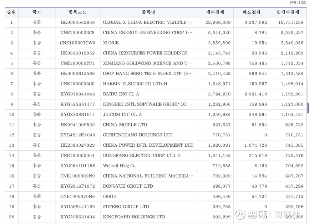Viewport: 309px width, 224px height.
Task: Select KINGDEE INTL SOFTWARE GROUP name
Action: 148,104
